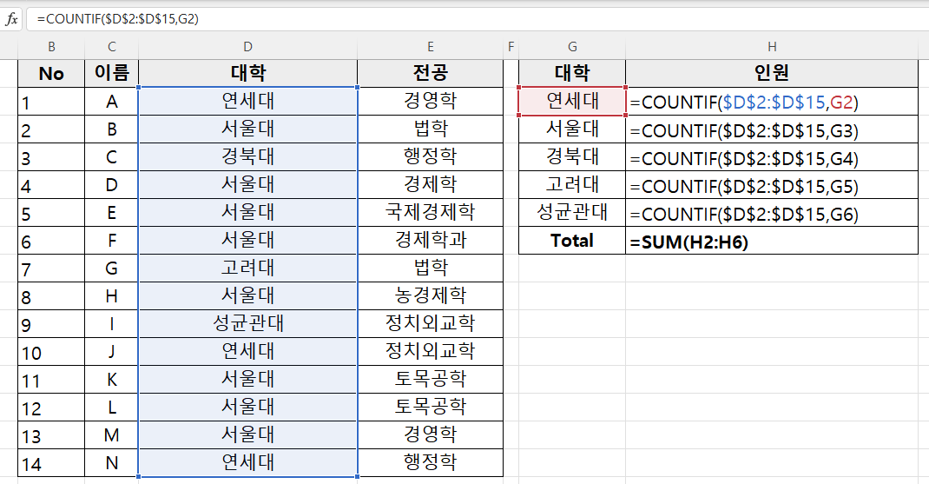
Task: Select cell with name 'G' in 이름 column
Action: (x=111, y=269)
